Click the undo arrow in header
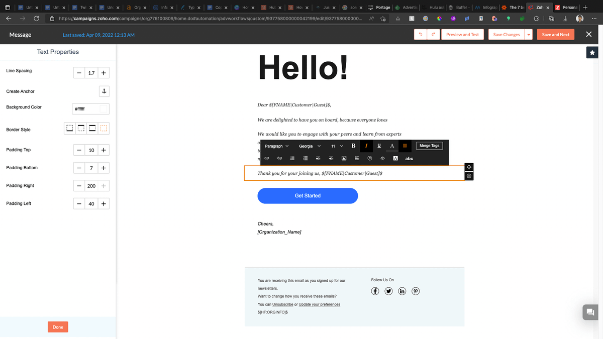Screen dimensions: 603x339 click(420, 35)
